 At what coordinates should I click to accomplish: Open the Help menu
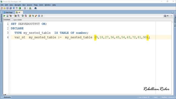click(54, 5)
